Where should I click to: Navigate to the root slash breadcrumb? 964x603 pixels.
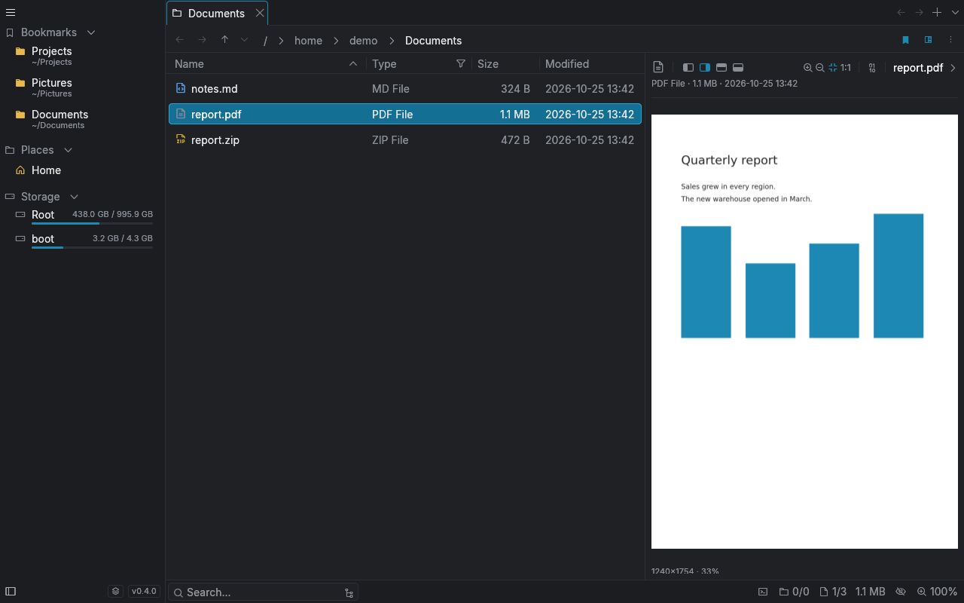tap(265, 41)
